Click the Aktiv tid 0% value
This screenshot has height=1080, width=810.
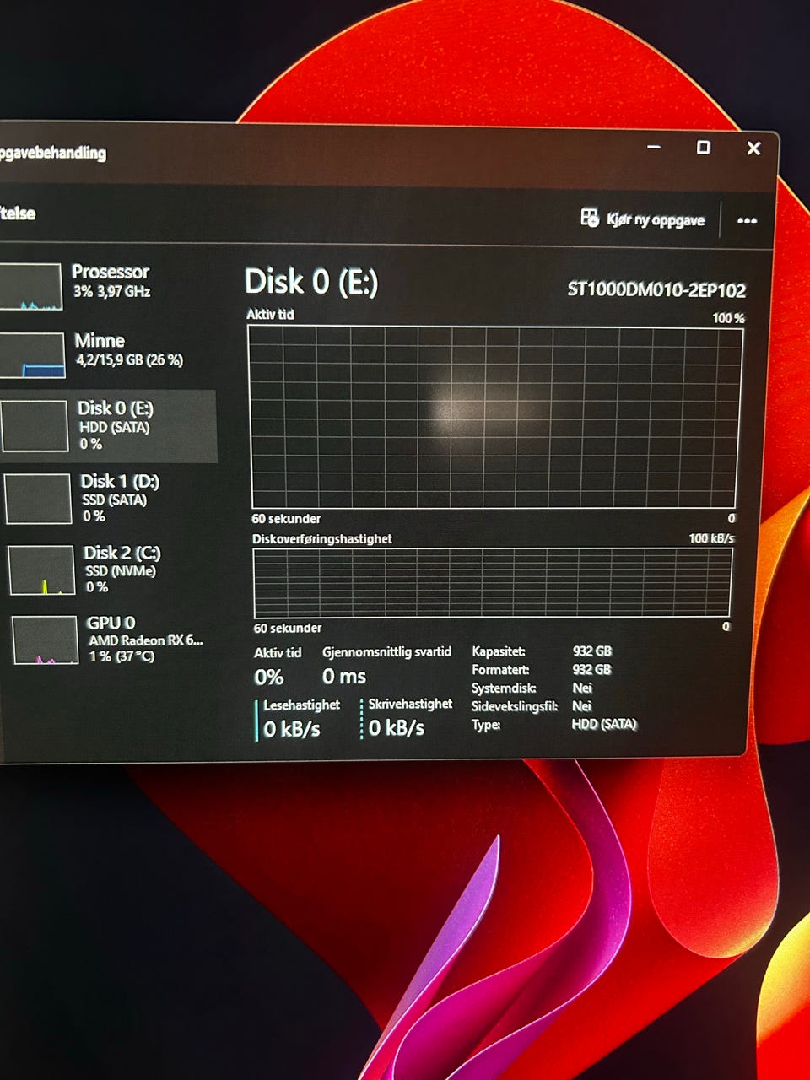point(269,678)
